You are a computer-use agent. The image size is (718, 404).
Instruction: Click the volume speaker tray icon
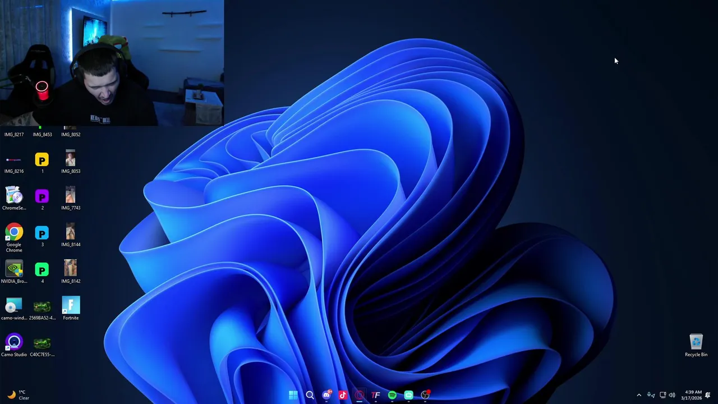click(x=672, y=395)
